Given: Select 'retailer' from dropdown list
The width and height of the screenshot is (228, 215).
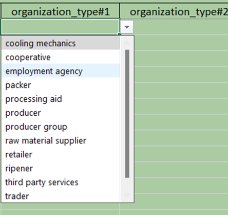Looking at the screenshot, I should click(61, 154).
